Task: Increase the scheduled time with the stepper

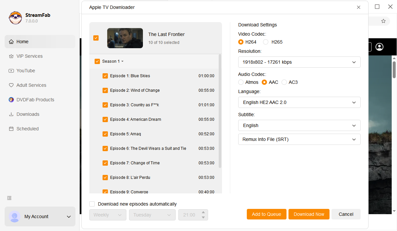Action: [203, 213]
